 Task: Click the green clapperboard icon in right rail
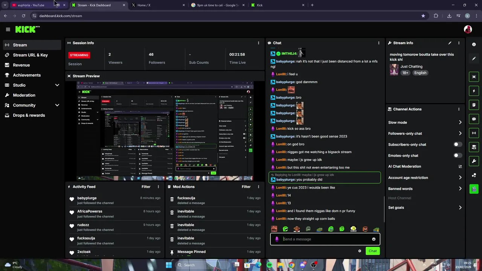pyautogui.click(x=474, y=189)
